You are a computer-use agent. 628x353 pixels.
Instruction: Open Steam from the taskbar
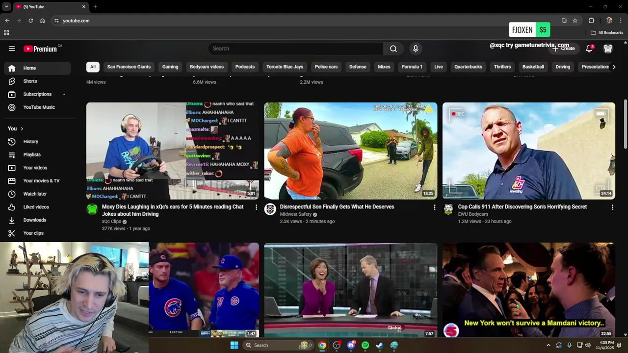pyautogui.click(x=379, y=345)
